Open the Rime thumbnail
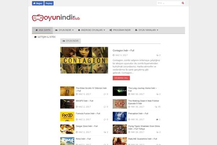 [x=67, y=141]
